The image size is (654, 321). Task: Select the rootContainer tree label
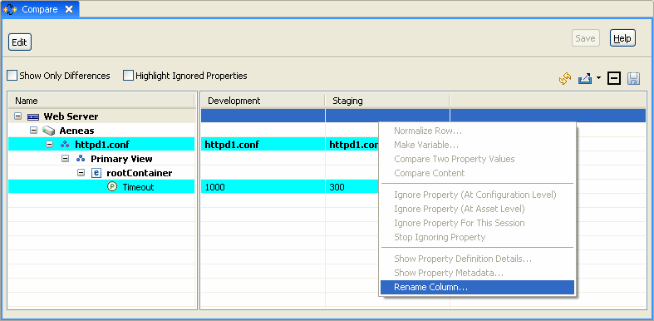click(x=140, y=173)
